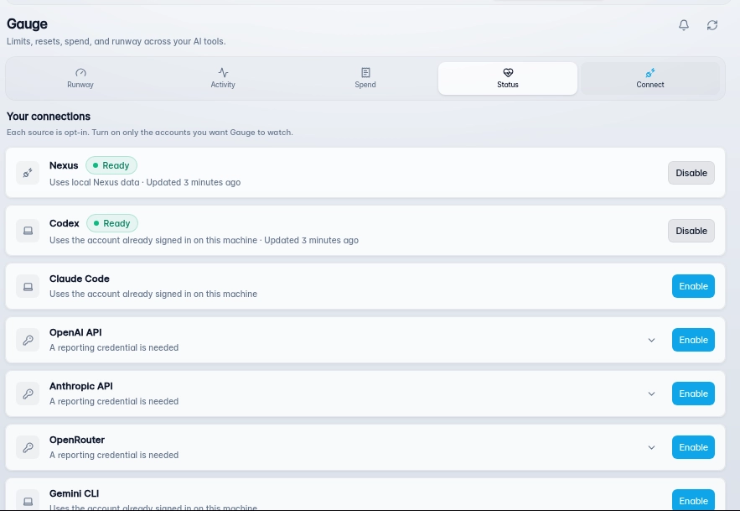The height and width of the screenshot is (511, 740).
Task: Click the Activity pulse icon
Action: (223, 72)
